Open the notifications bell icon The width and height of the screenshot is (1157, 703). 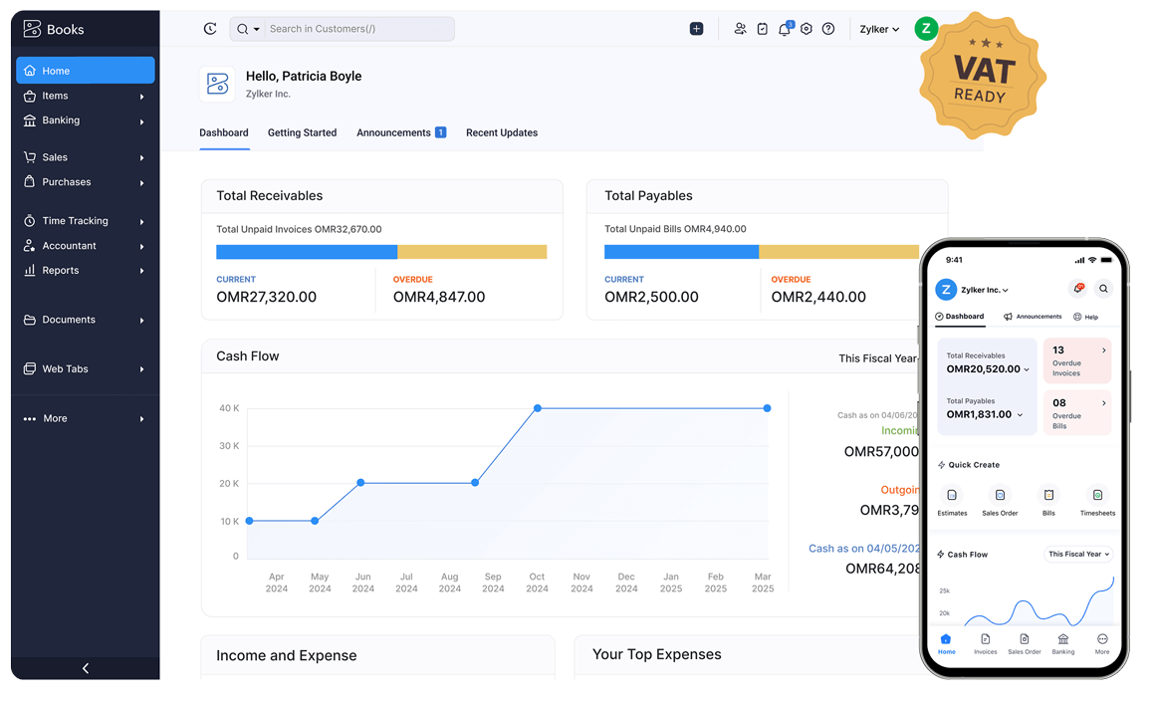[785, 29]
